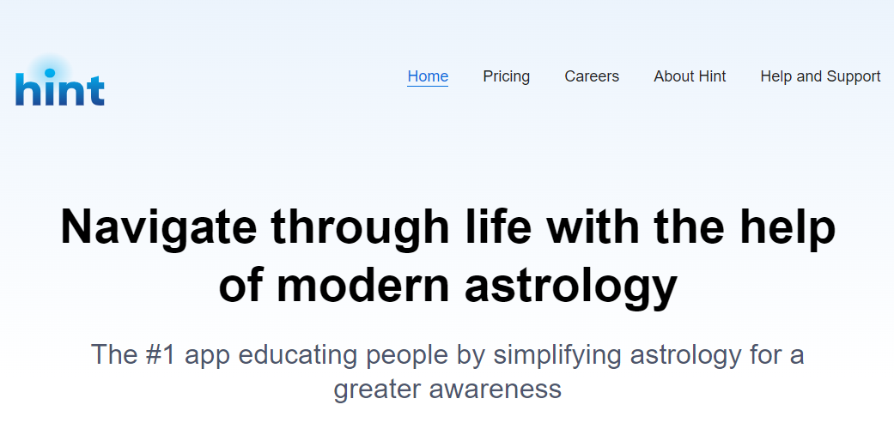Click the word "Navigate" in the headline
This screenshot has height=447, width=894.
(158, 227)
